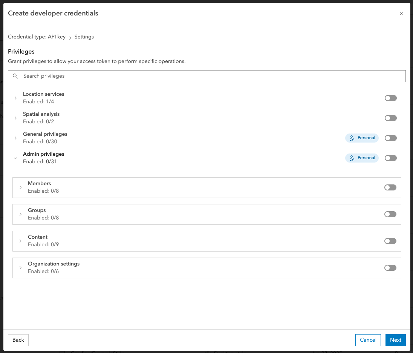Click the Back button
413x353 pixels.
pos(18,340)
